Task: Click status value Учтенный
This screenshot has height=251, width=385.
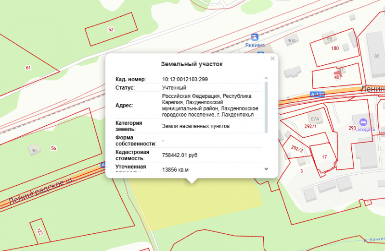Action: click(174, 88)
